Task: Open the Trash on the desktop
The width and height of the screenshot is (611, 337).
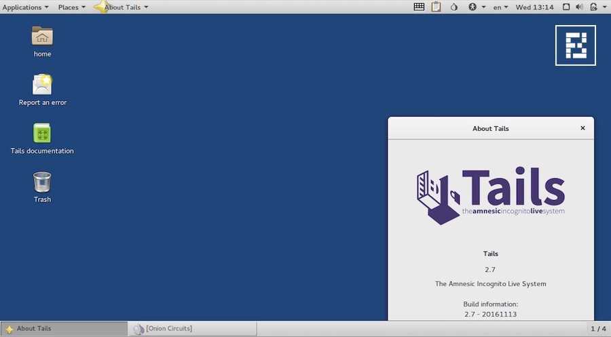Action: (x=42, y=182)
